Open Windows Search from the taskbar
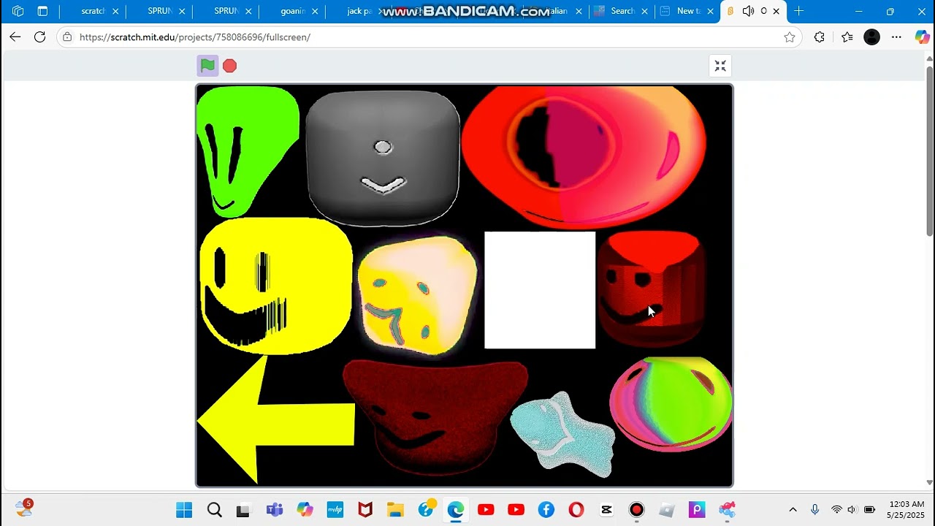The height and width of the screenshot is (526, 935). click(214, 510)
